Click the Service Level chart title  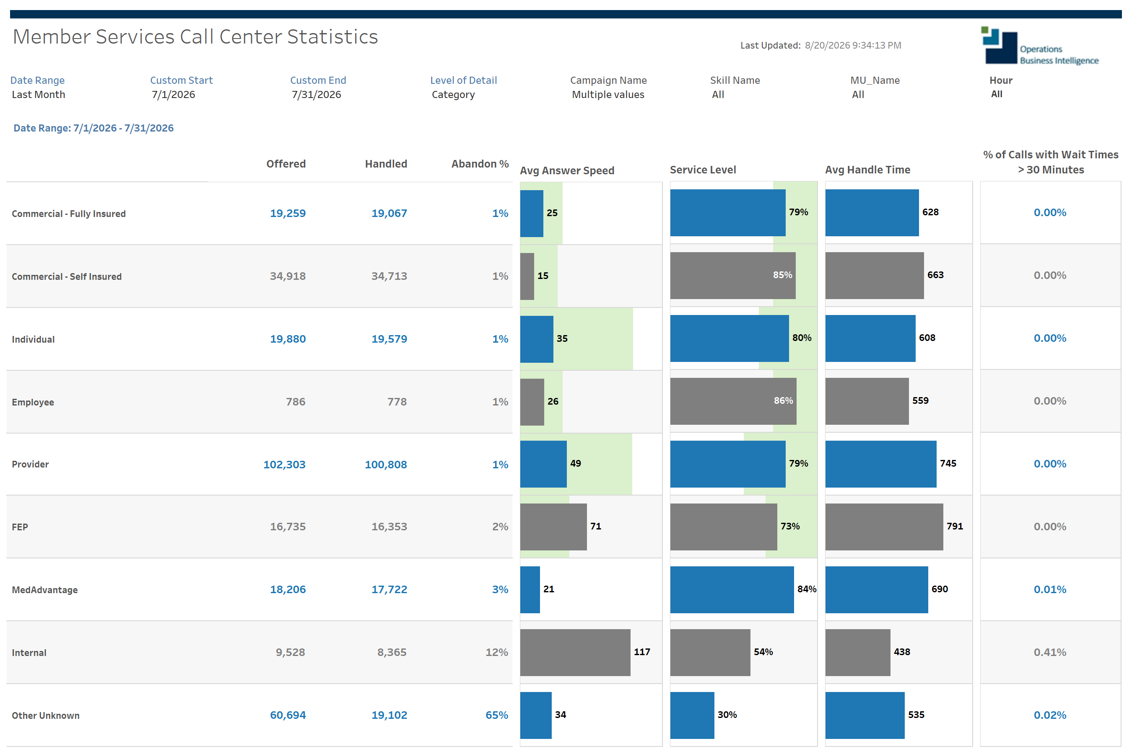coord(703,170)
